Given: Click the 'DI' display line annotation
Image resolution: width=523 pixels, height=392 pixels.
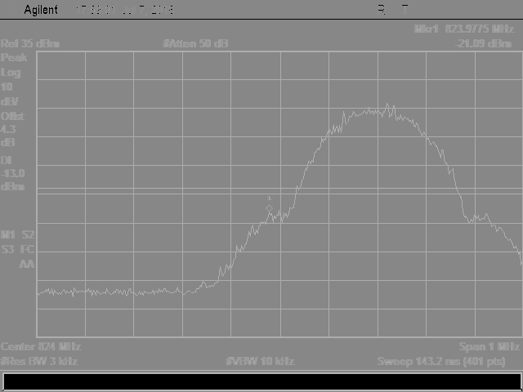Looking at the screenshot, I should tap(6, 160).
